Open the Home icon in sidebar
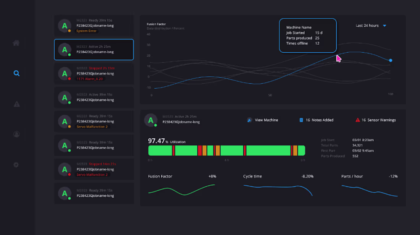Viewport: 420px width, 235px height. pos(16,43)
